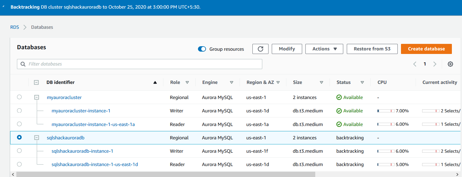This screenshot has height=177, width=462.
Task: Click the Status column filter triangle
Action: pyautogui.click(x=362, y=82)
